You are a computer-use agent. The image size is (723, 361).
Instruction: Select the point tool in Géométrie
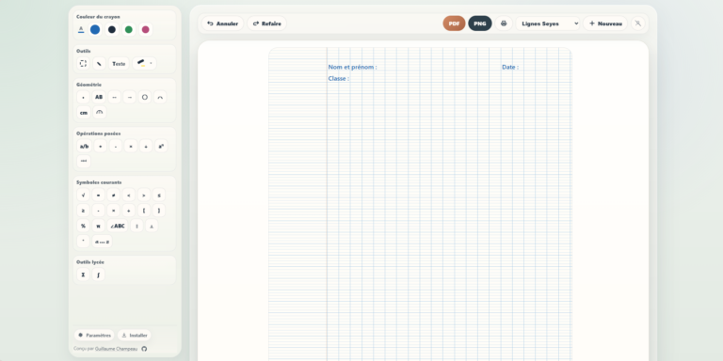click(83, 97)
